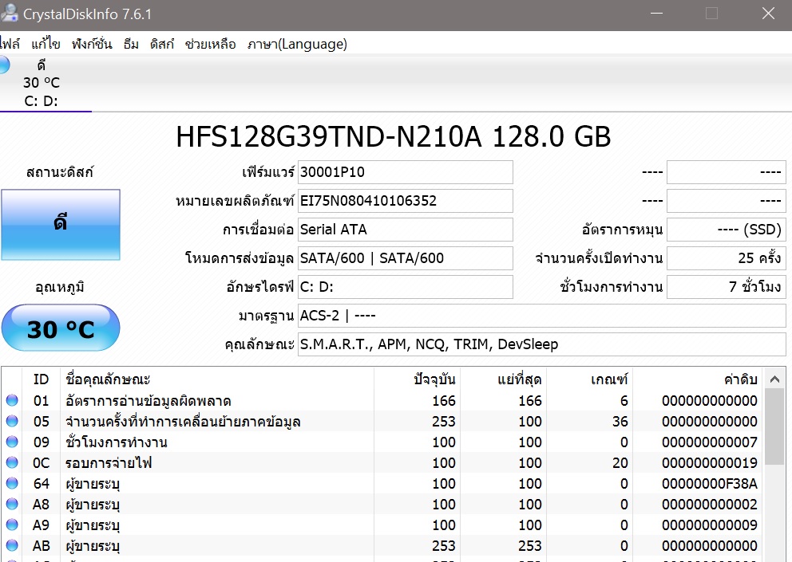The width and height of the screenshot is (792, 562).
Task: Click the แย่ที่สุด column header
Action: (504, 379)
